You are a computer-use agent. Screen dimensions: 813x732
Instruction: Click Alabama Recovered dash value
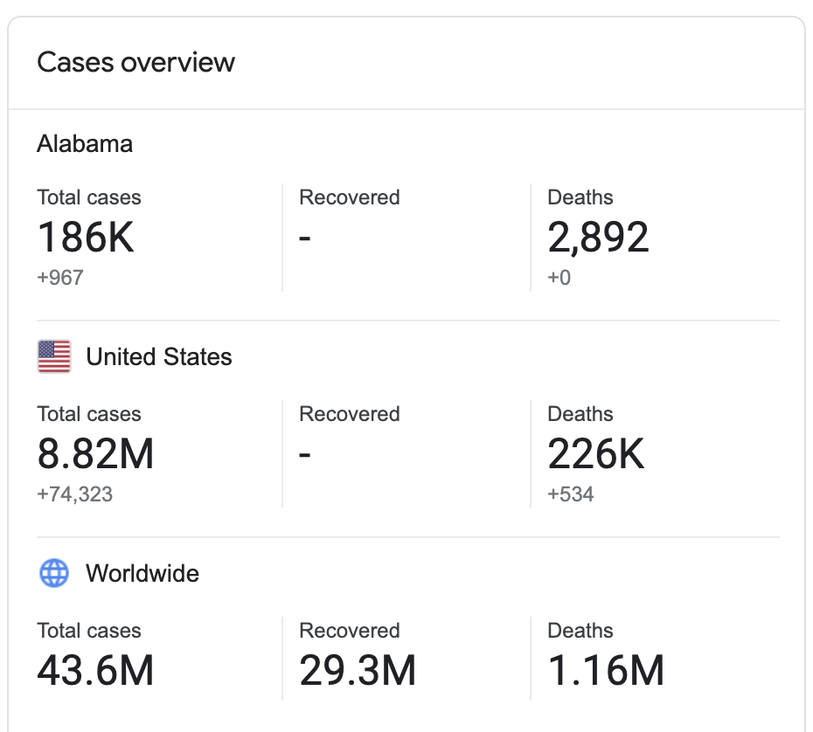pos(305,238)
